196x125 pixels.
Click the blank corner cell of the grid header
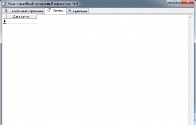pyautogui.click(x=5, y=17)
